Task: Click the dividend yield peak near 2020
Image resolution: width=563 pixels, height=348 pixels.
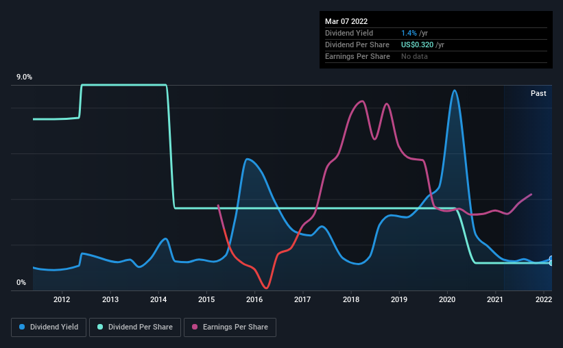Action: (455, 90)
